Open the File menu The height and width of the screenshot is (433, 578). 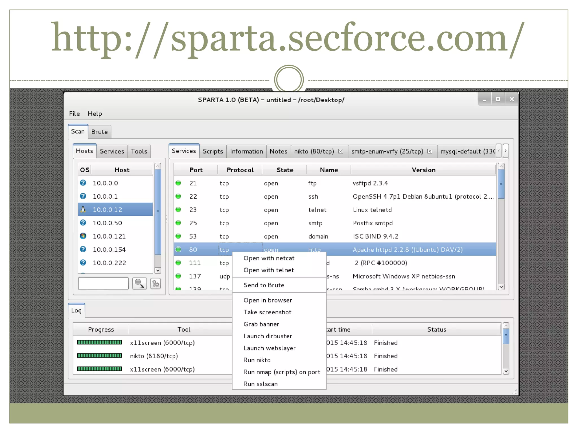(74, 114)
